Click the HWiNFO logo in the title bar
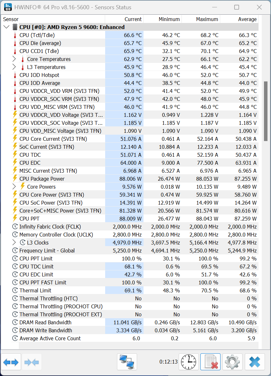 [8, 7]
